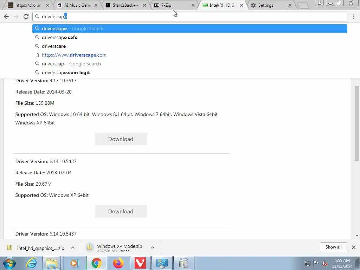Open the control panel taskbar icon next to Vivaldi
The height and width of the screenshot is (270, 360).
click(x=162, y=263)
